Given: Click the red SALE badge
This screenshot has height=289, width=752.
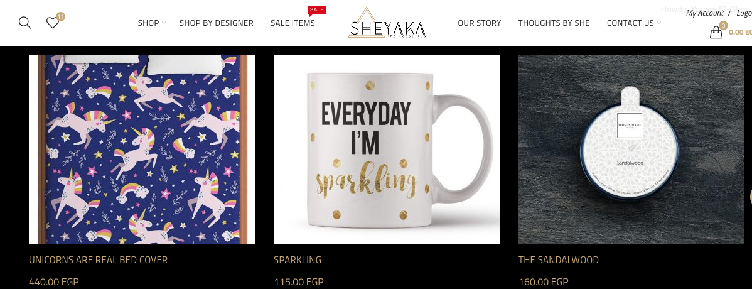Looking at the screenshot, I should coord(316,10).
